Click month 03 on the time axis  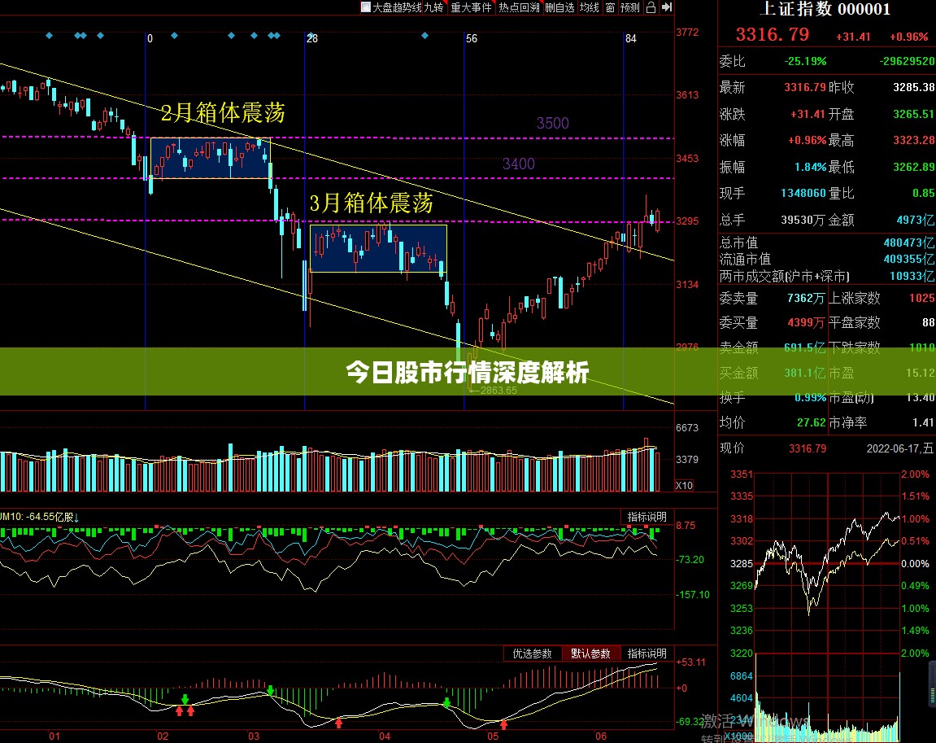(x=254, y=736)
